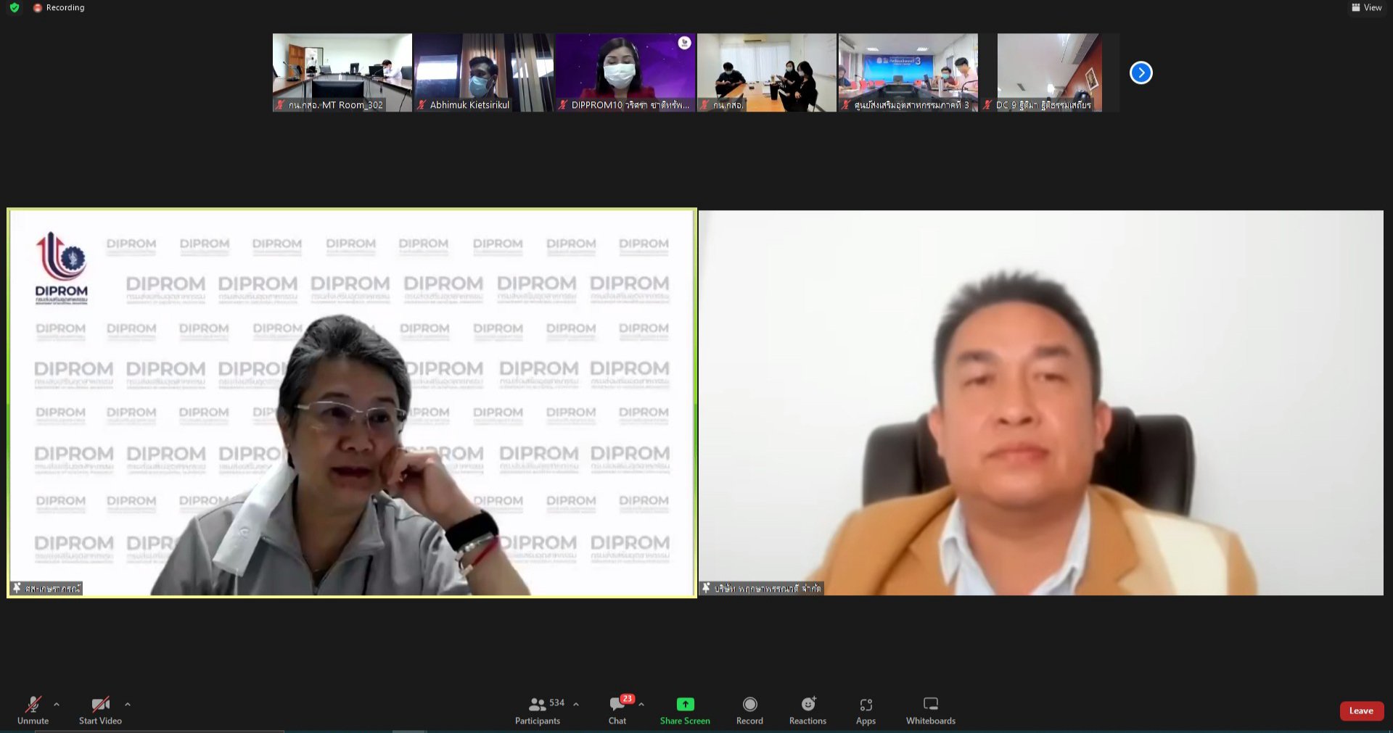Expand the Chat options arrow

[641, 704]
